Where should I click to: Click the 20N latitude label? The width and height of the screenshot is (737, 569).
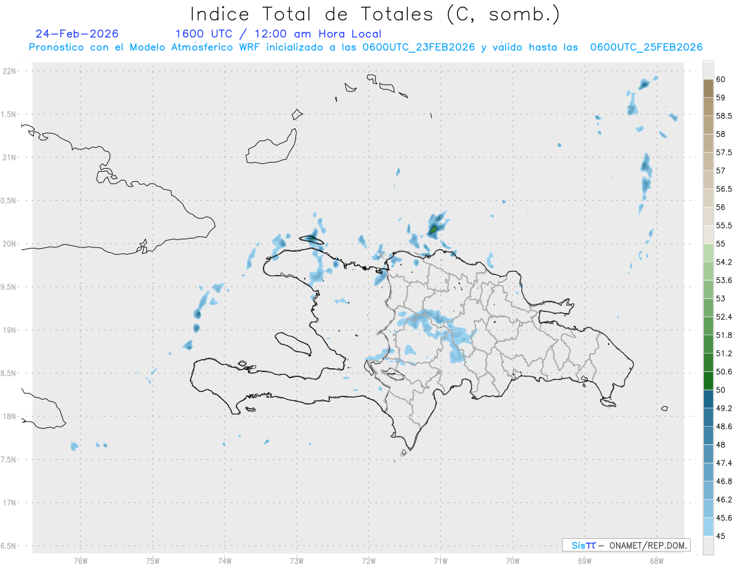pyautogui.click(x=10, y=244)
